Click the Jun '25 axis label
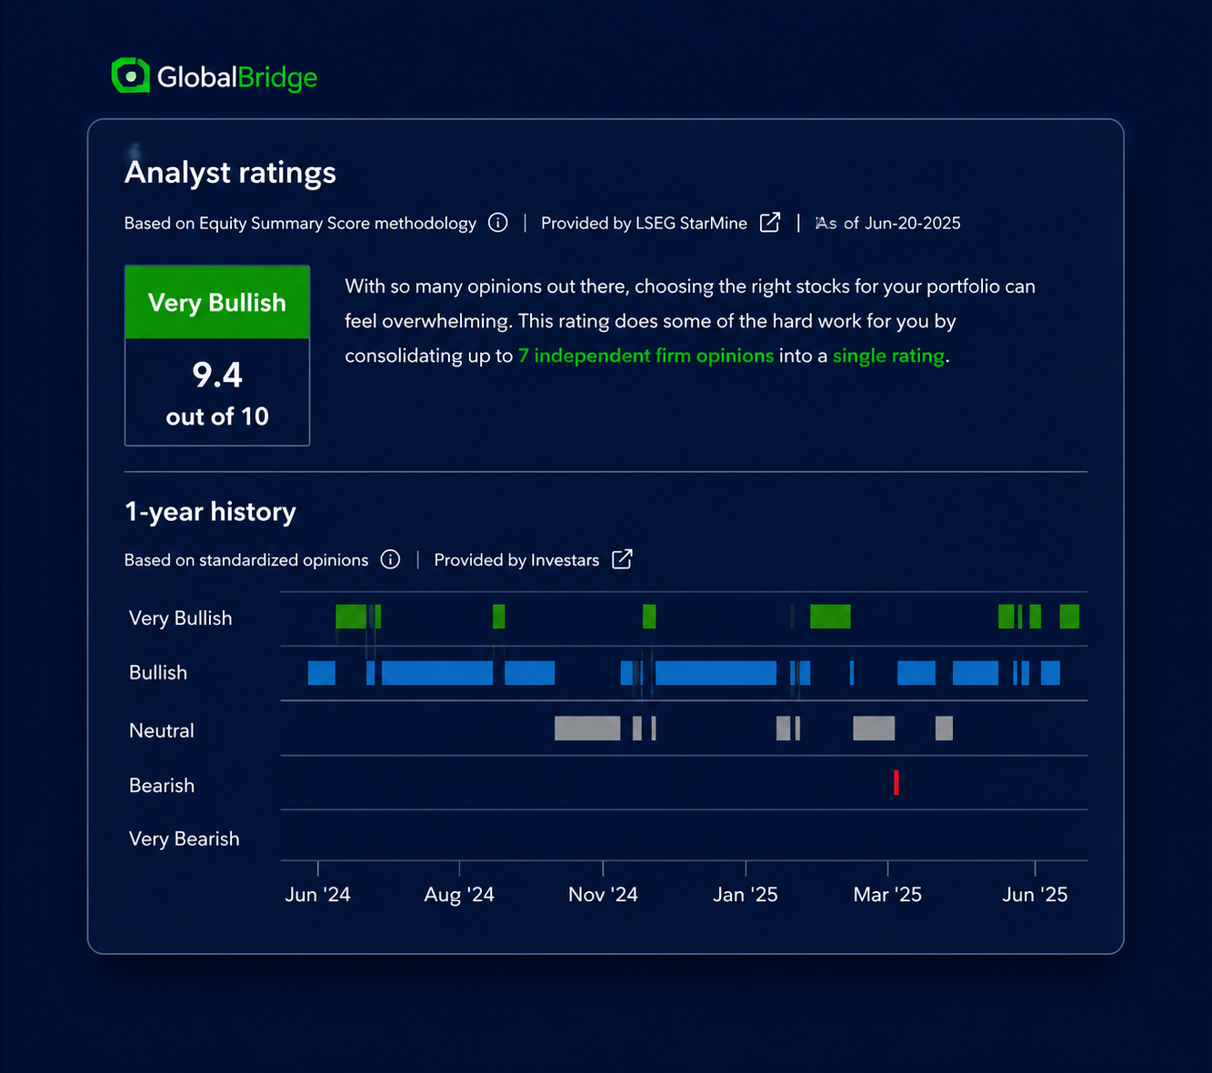Image resolution: width=1212 pixels, height=1073 pixels. [x=1035, y=895]
